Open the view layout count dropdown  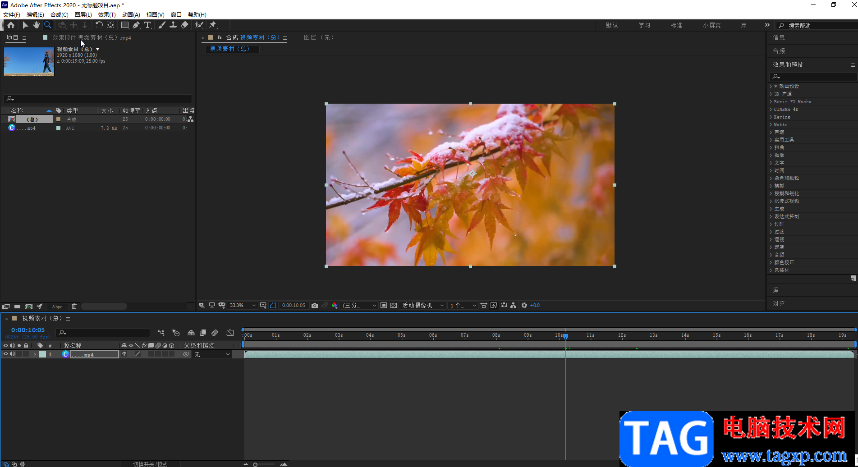463,306
